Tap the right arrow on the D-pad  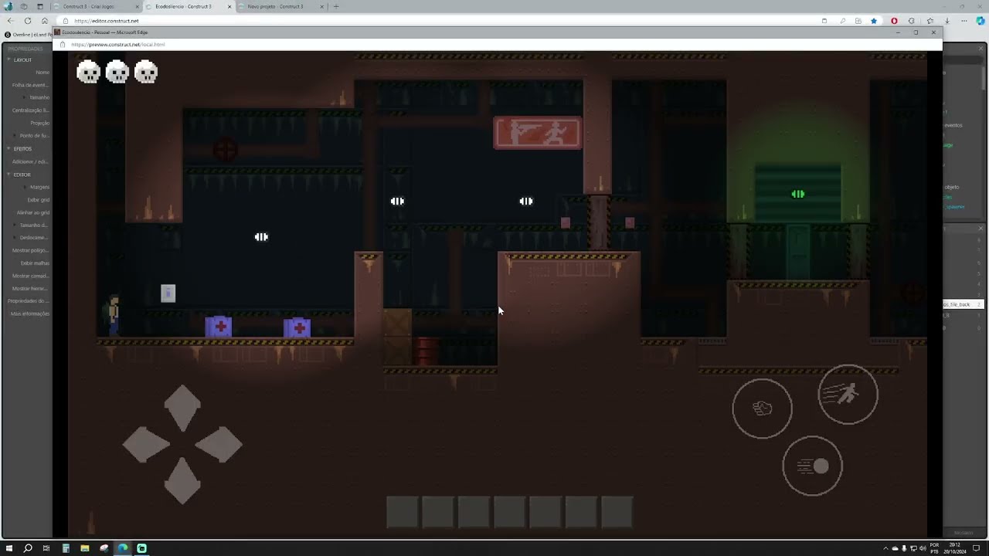[x=219, y=445]
